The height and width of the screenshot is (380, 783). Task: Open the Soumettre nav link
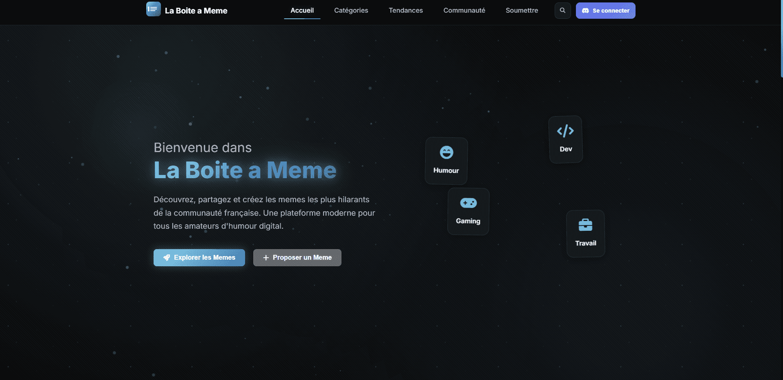pos(522,11)
